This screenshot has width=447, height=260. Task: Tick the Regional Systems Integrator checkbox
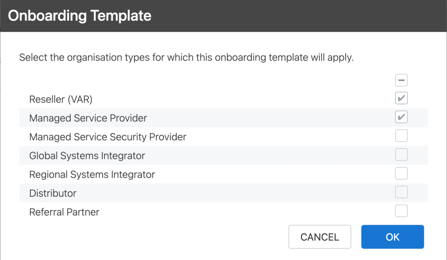pyautogui.click(x=401, y=174)
